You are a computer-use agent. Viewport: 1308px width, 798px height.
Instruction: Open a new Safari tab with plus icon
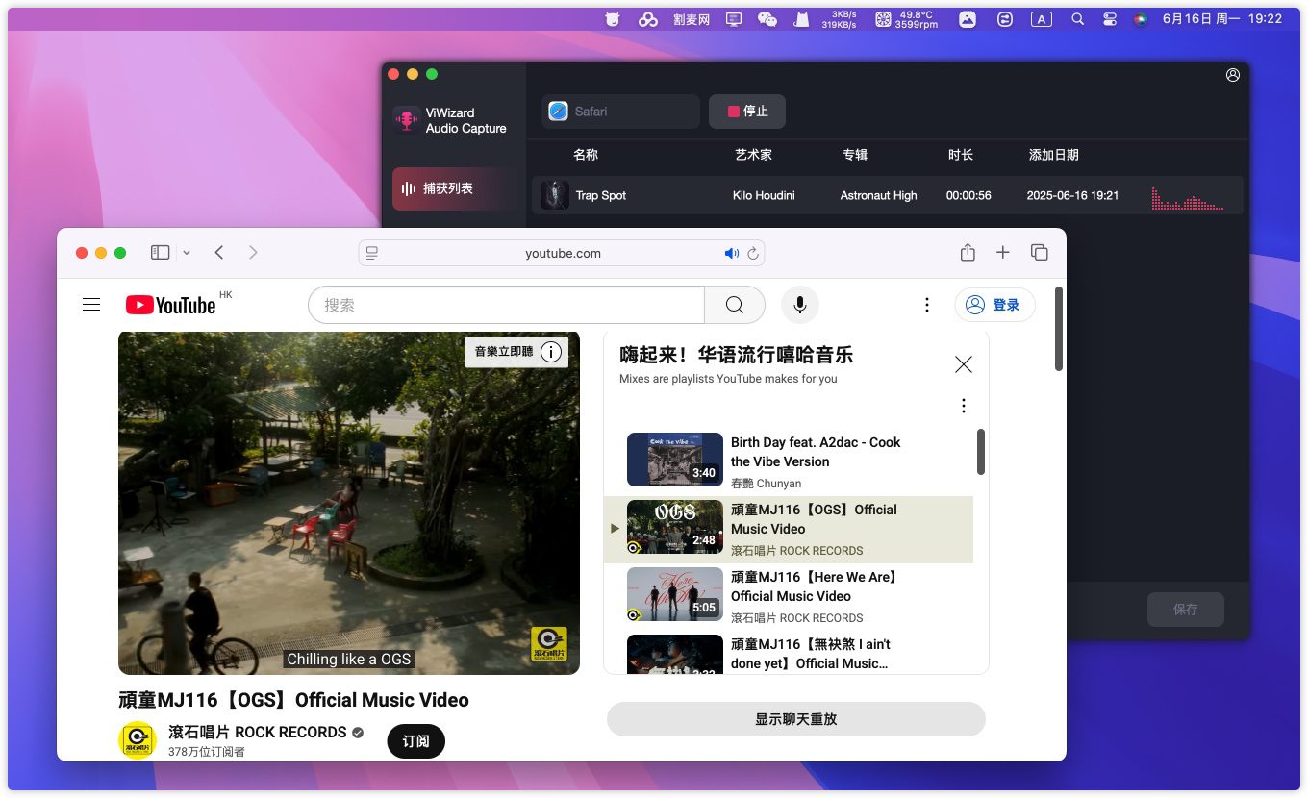pos(1002,252)
